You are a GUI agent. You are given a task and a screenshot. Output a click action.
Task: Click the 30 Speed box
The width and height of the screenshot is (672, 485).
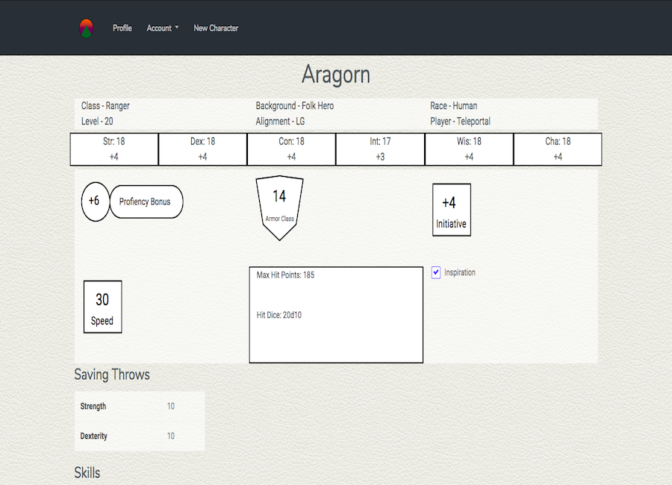click(x=103, y=307)
